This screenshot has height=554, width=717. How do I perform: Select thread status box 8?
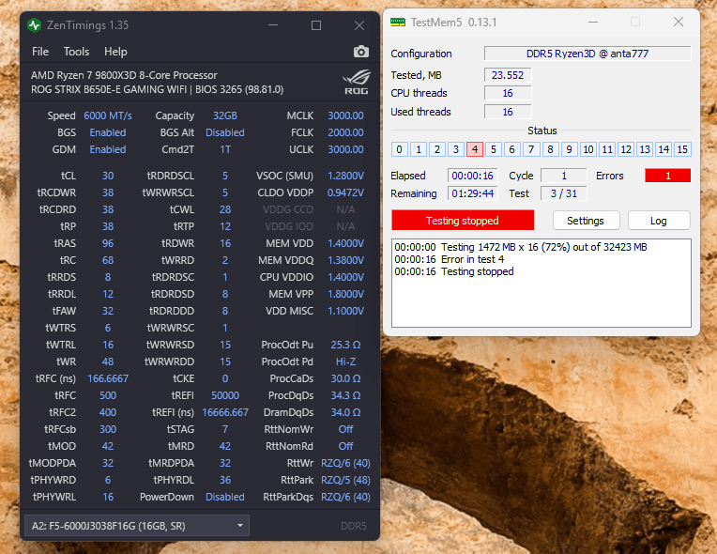click(x=550, y=149)
